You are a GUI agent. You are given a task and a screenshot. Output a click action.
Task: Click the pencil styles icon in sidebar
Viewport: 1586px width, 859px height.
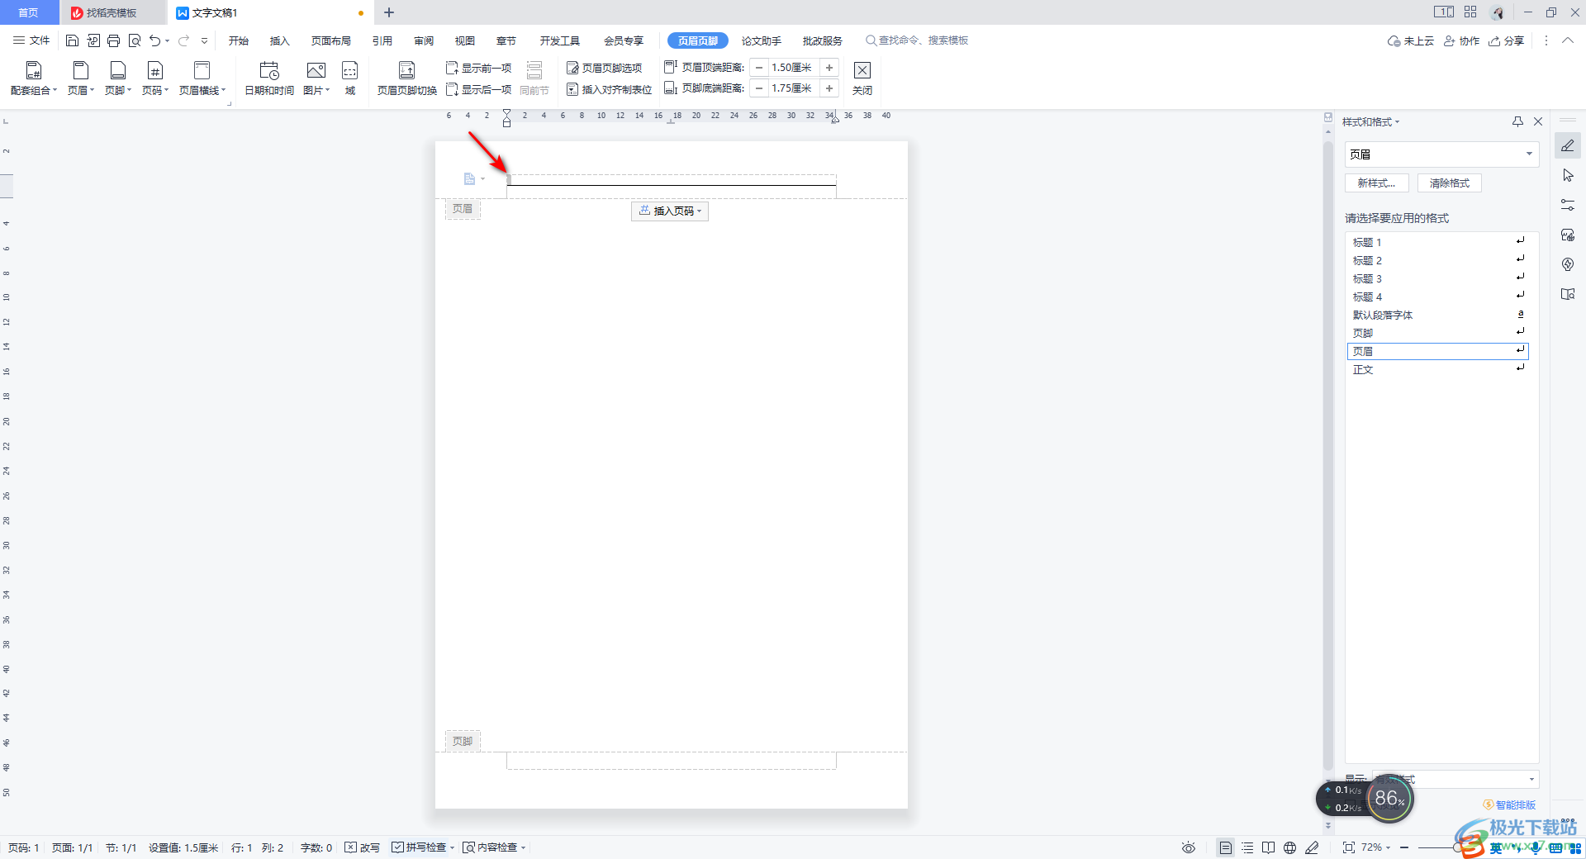coord(1568,145)
